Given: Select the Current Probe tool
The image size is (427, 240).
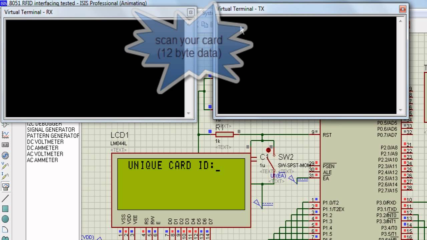Looking at the screenshot, I should coord(5,176).
